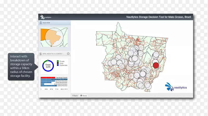The image size is (208, 116).
Task: Click the bank building icon beside Água Boa
Action: [41, 23]
